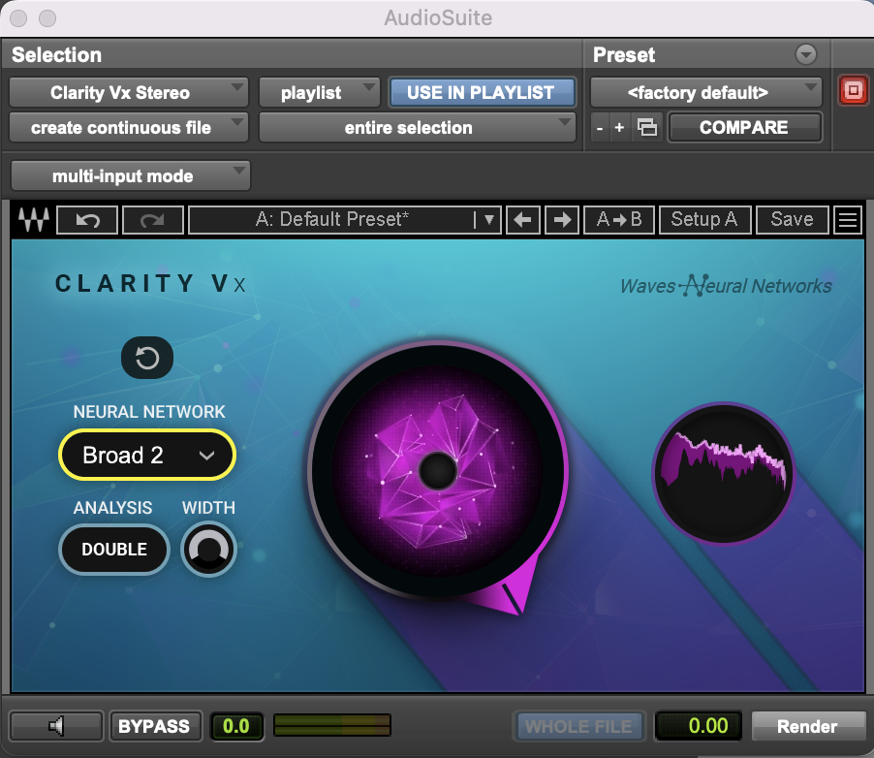Click the undo arrow in Waves toolbar

pos(87,220)
